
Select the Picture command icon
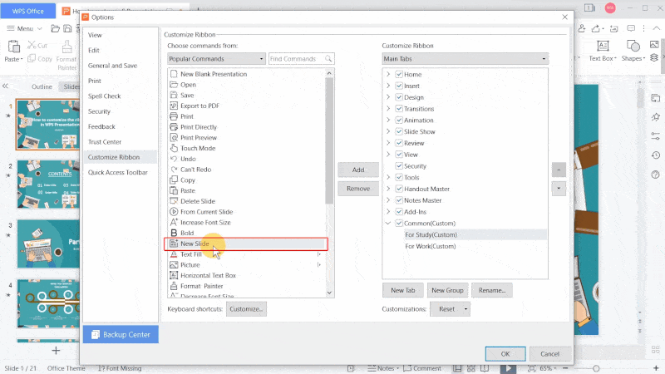point(174,264)
